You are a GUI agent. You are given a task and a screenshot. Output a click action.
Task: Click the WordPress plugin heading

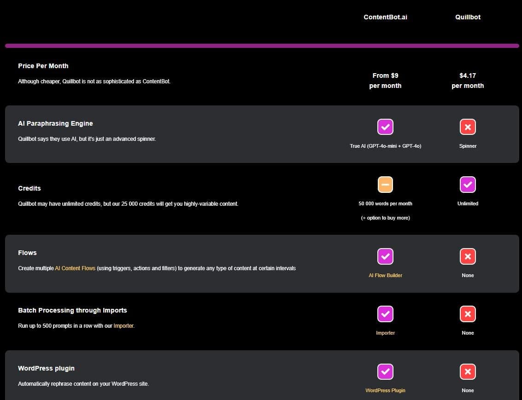[x=46, y=368]
